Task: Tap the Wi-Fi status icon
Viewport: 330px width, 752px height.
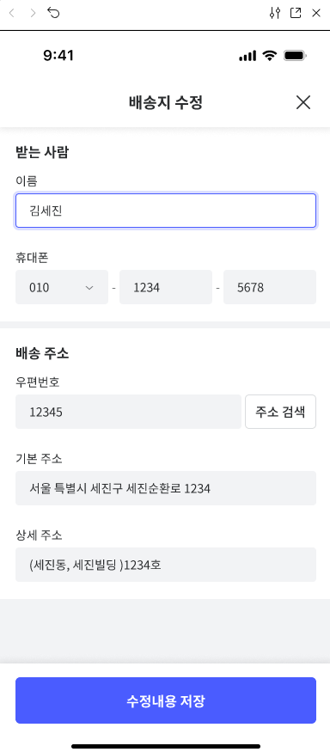Action: (270, 56)
